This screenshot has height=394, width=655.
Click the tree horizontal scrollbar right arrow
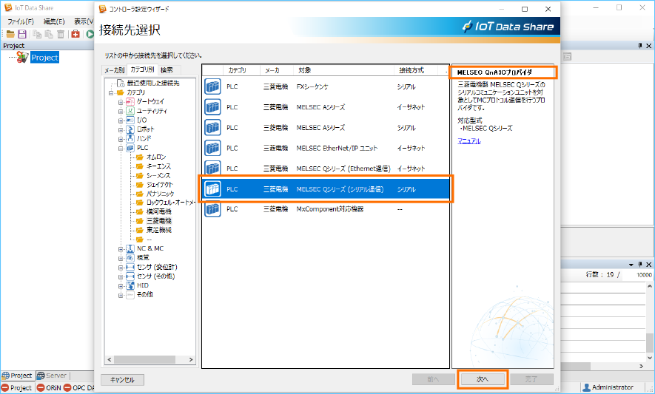(191, 359)
